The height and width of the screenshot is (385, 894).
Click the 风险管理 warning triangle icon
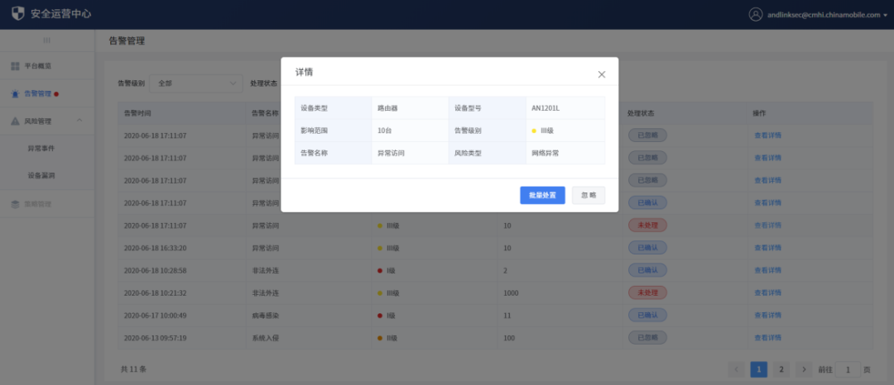[16, 121]
